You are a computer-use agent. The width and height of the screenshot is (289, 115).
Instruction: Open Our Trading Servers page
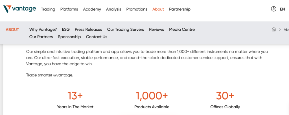click(x=126, y=30)
